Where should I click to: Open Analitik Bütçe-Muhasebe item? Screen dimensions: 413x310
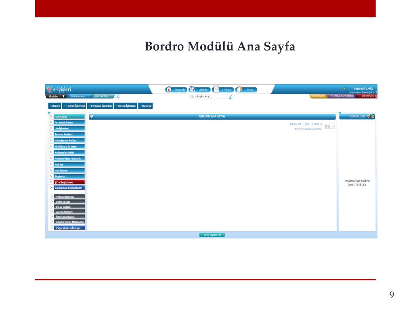pyautogui.click(x=70, y=222)
